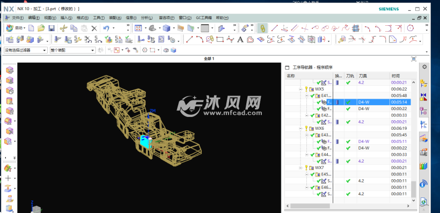
Task: Open resource bar settings gear
Action: [424, 67]
